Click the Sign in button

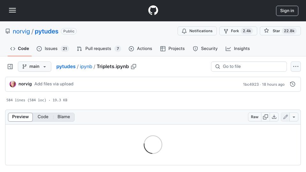pyautogui.click(x=287, y=11)
